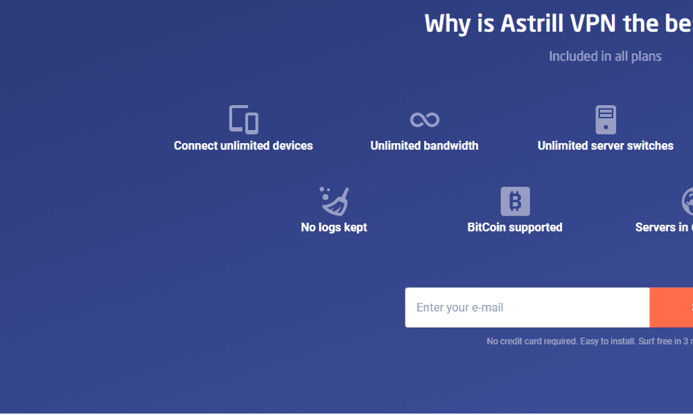Click the "Unlimited bandwidth" label
This screenshot has width=693, height=415.
[x=424, y=146]
